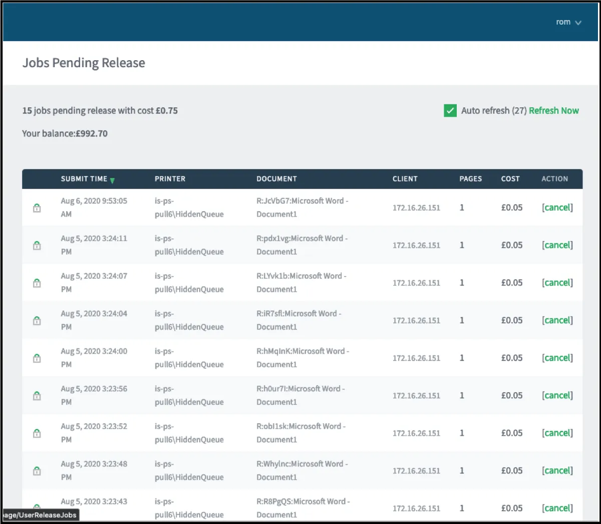Click the UserReleaseJobs status bar label

click(x=39, y=515)
